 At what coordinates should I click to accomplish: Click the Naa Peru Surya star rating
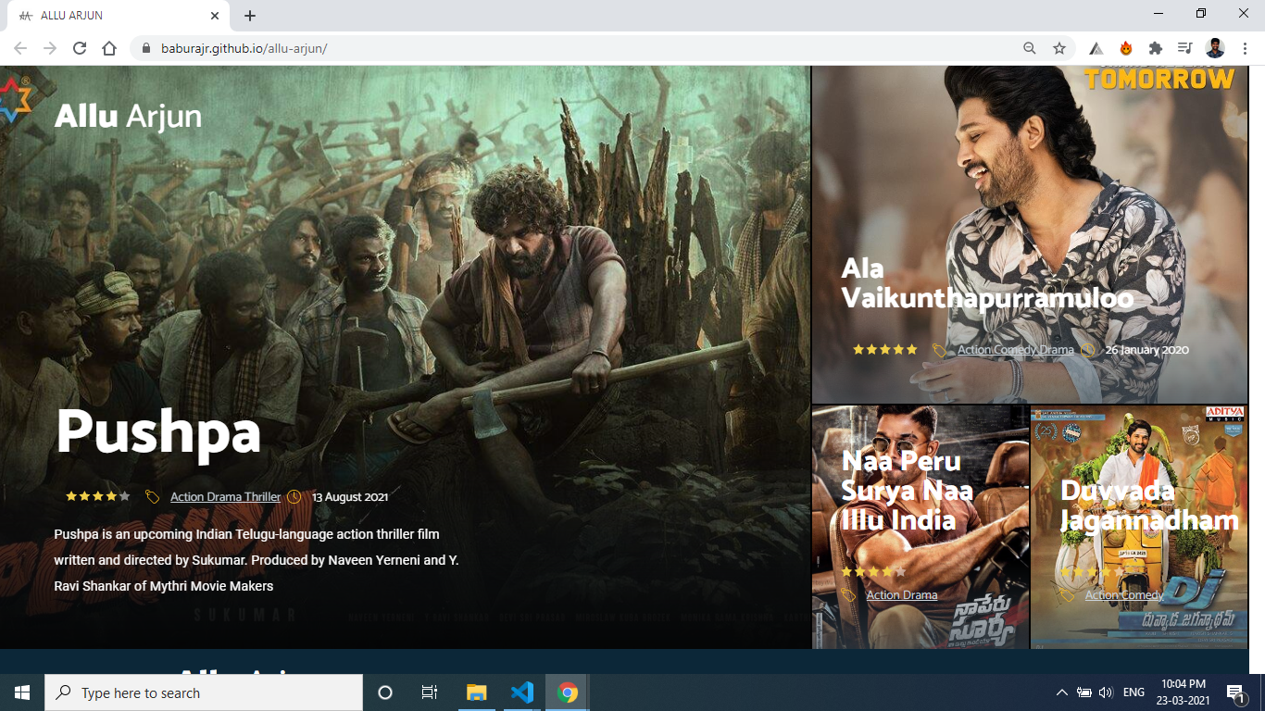(873, 572)
